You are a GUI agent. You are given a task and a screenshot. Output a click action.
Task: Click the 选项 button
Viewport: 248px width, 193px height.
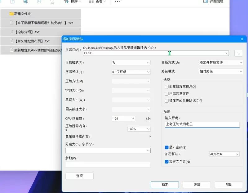pyautogui.click(x=79, y=176)
